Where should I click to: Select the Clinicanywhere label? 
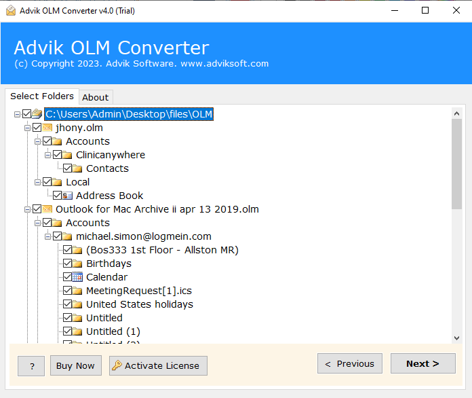[x=111, y=155]
